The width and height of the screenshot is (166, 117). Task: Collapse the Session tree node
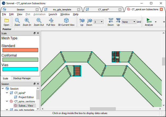click(x=3, y=89)
